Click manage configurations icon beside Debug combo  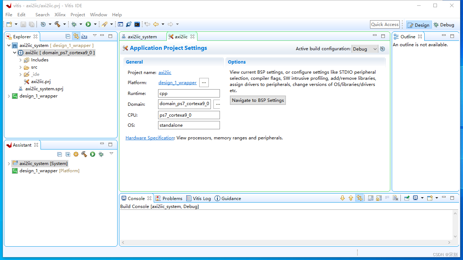click(382, 49)
